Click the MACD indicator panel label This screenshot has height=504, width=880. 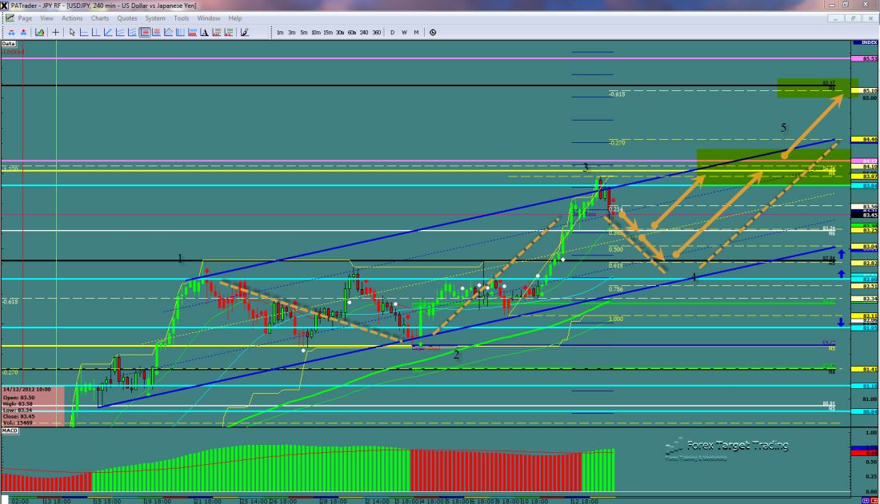pos(10,431)
